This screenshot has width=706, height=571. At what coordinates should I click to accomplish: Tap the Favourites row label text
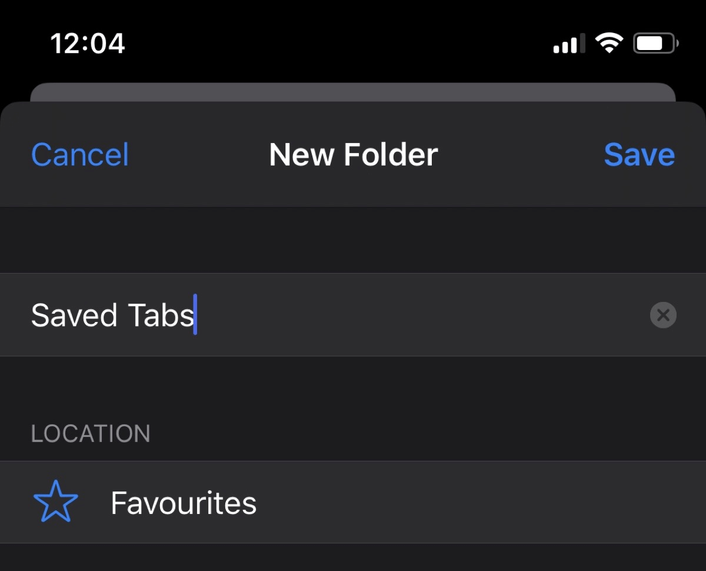(x=183, y=502)
